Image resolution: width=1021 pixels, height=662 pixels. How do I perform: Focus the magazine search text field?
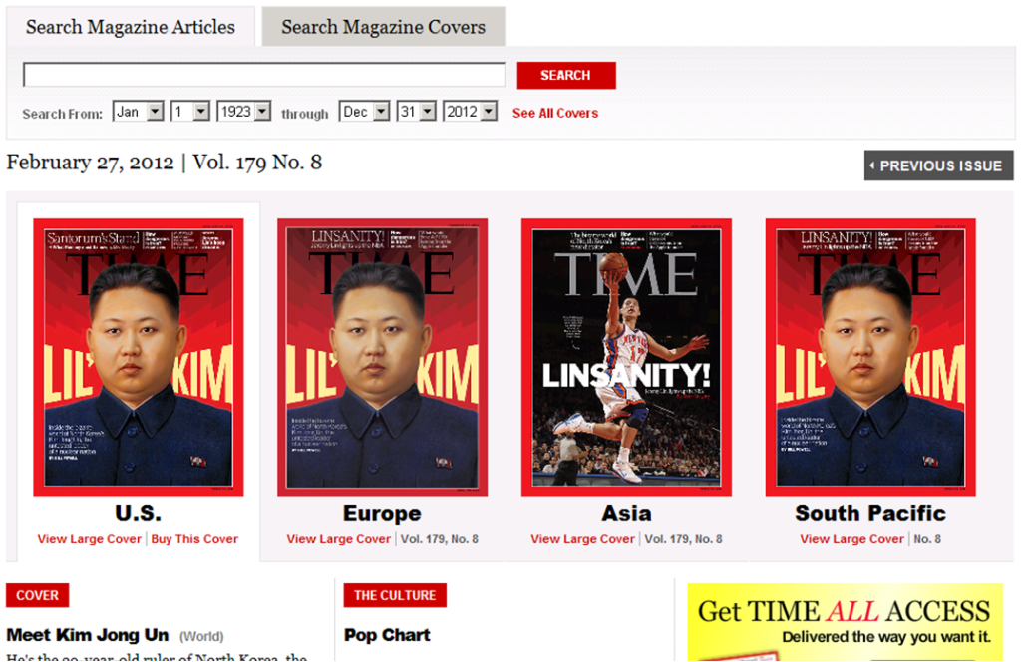tap(263, 75)
